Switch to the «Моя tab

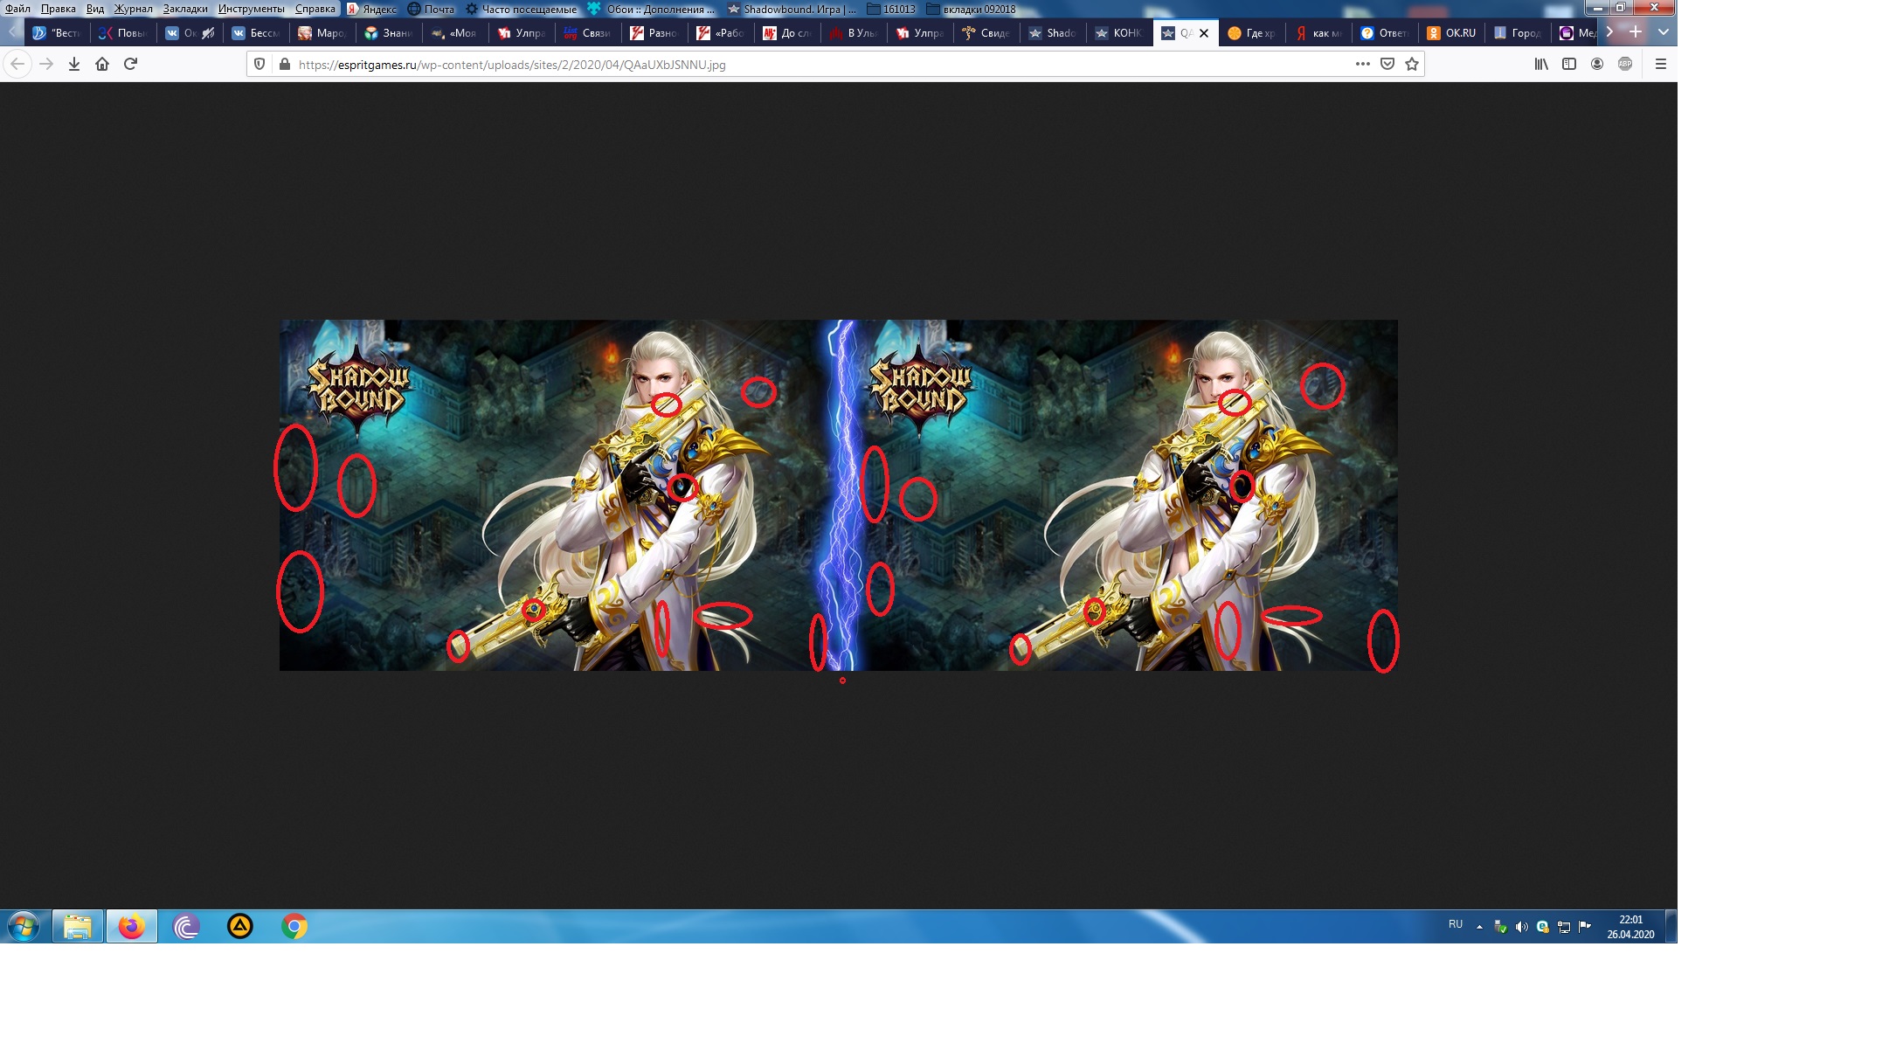tap(455, 33)
